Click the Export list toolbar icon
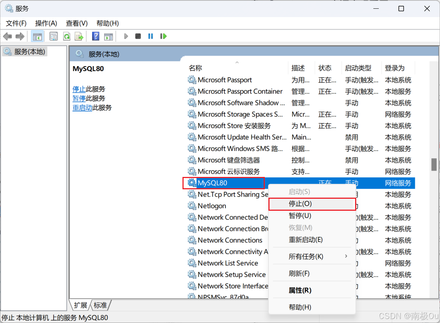The height and width of the screenshot is (323, 440). (x=79, y=36)
